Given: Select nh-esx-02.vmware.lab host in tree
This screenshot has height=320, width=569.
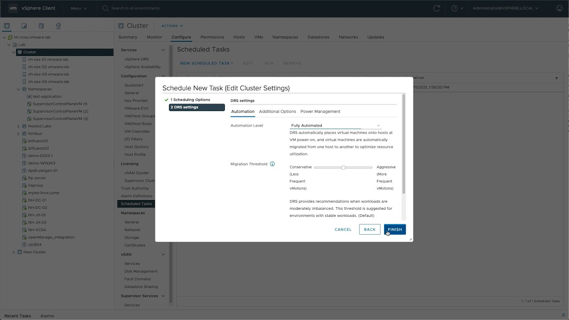Looking at the screenshot, I should 48,67.
